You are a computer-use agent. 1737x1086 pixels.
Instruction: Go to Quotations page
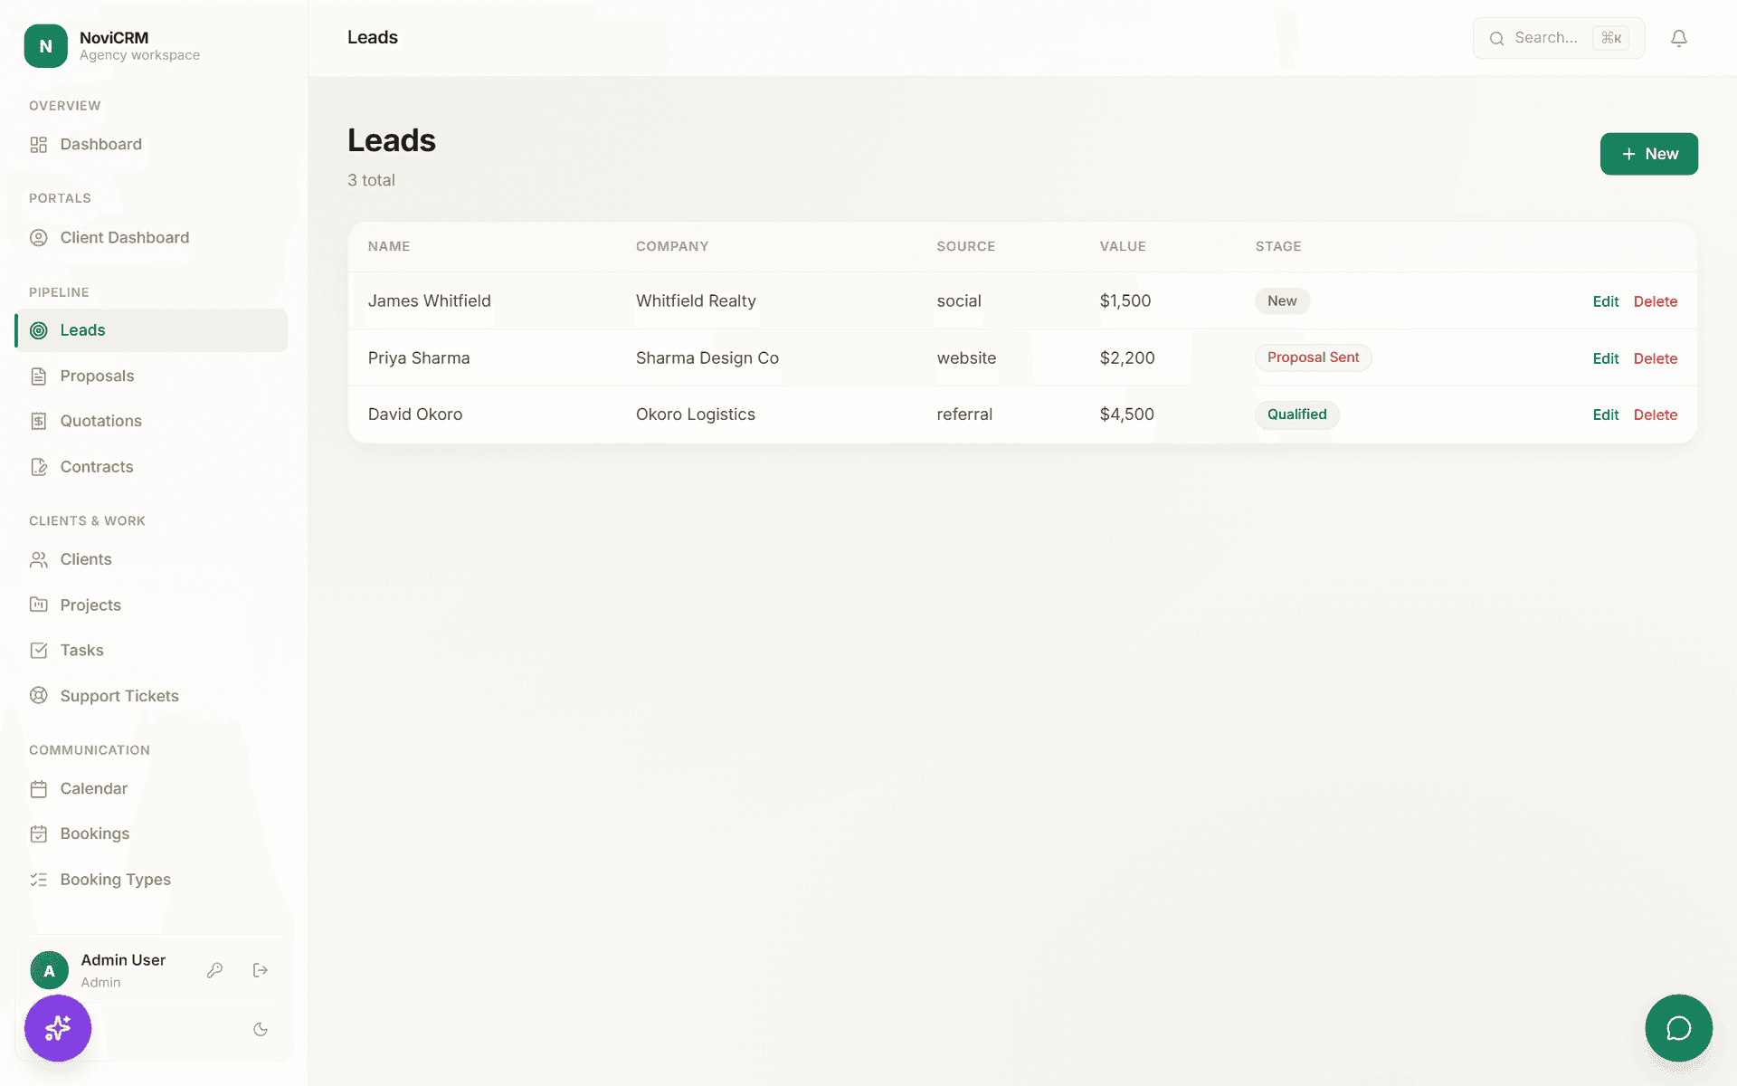151,422
